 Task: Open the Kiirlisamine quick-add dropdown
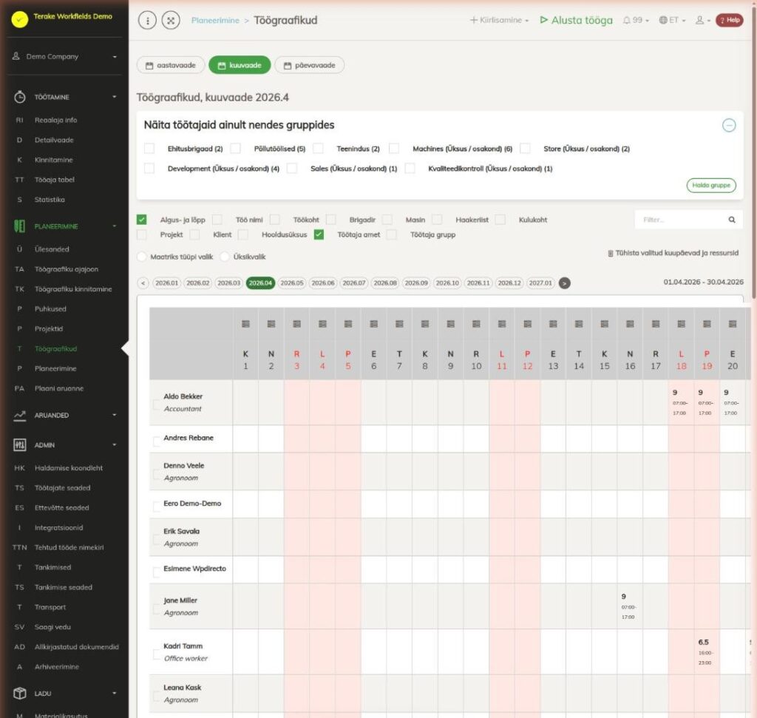pos(499,20)
